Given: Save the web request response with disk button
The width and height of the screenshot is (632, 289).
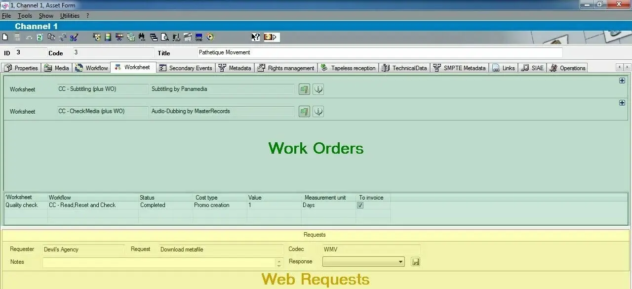Looking at the screenshot, I should (x=416, y=262).
